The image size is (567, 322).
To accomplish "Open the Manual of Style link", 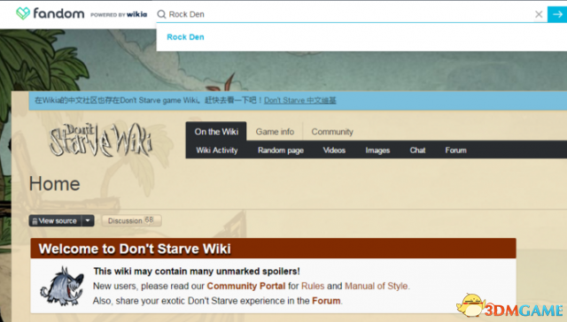I will pyautogui.click(x=377, y=286).
